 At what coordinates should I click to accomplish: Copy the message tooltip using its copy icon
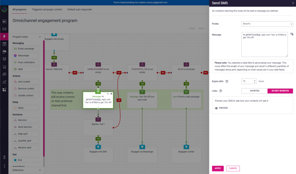[x=108, y=93]
